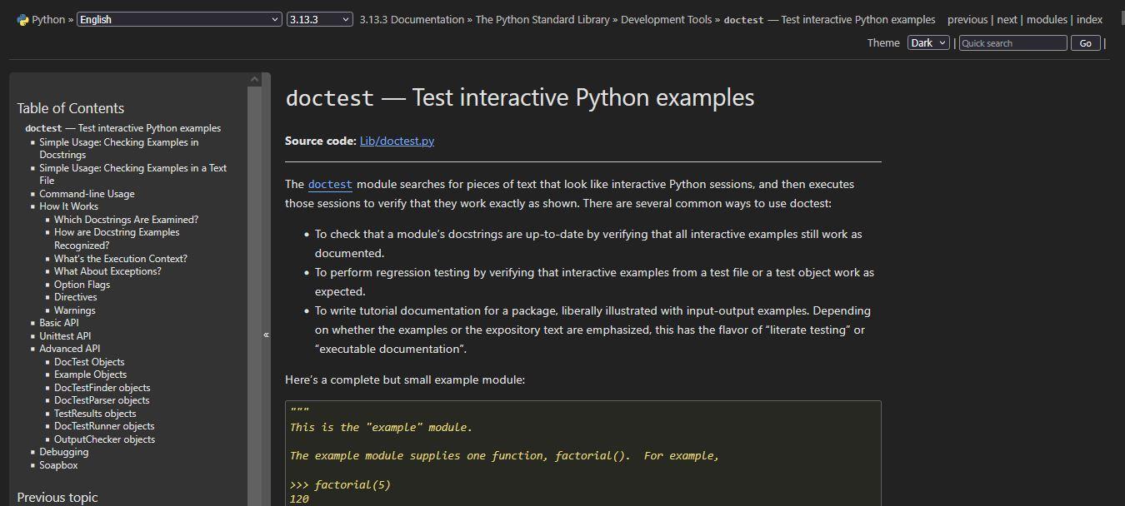
Task: Jump to Debugging section
Action: (x=63, y=452)
